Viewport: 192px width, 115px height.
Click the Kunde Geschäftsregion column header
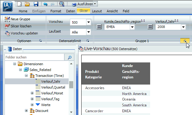coord(131,71)
